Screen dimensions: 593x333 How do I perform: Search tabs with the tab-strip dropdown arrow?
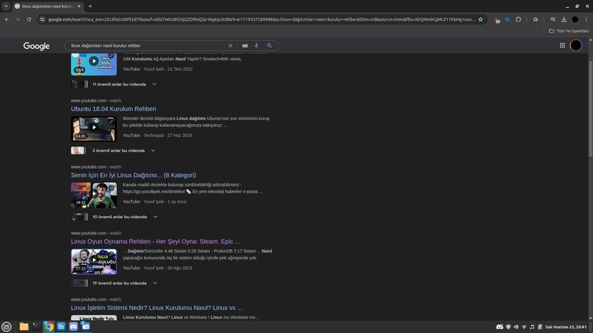(x=6, y=6)
